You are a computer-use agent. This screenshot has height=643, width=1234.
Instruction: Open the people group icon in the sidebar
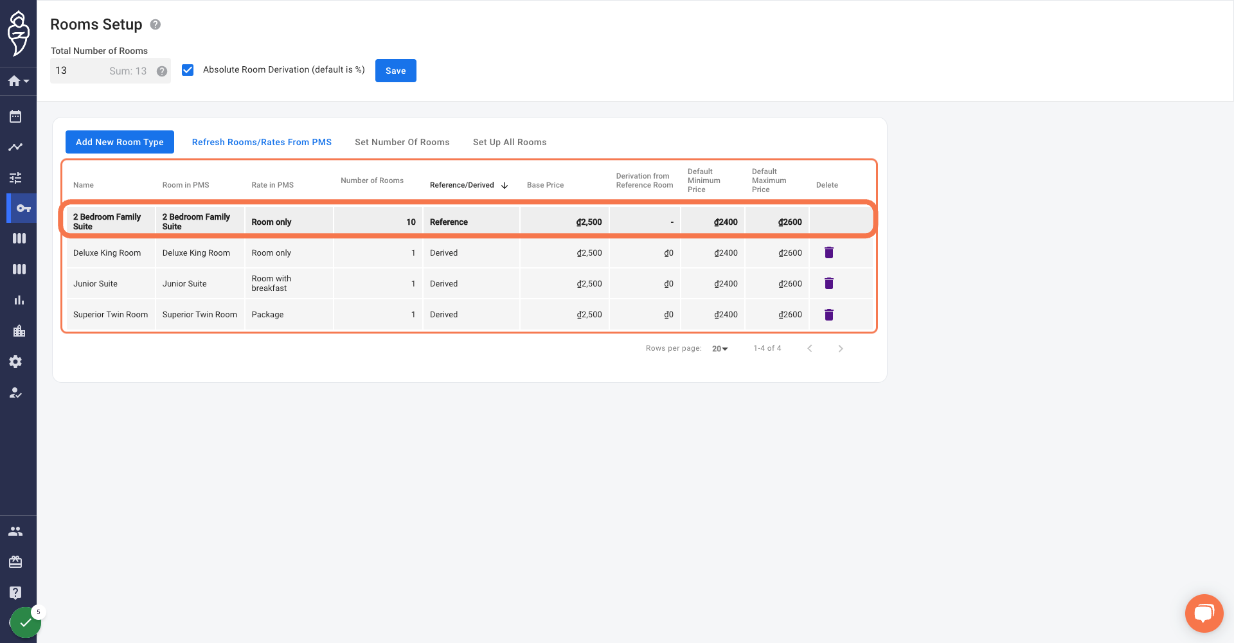pos(15,531)
